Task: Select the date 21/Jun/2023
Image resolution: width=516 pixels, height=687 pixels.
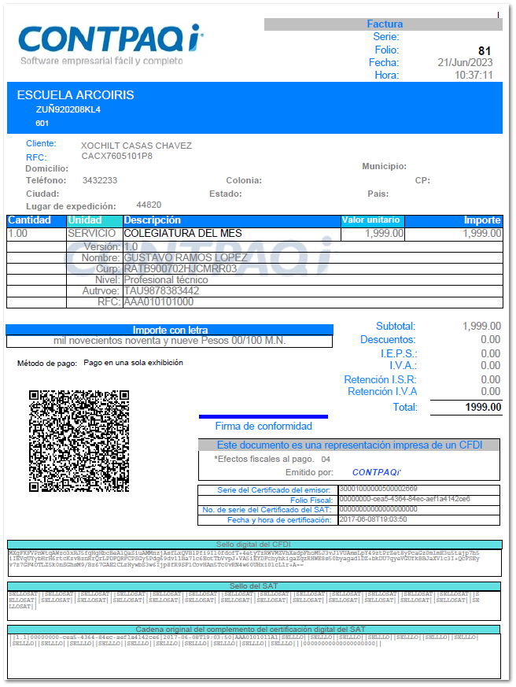Action: coord(465,63)
